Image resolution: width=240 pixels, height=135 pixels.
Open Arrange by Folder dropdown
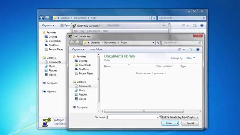(x=190, y=58)
